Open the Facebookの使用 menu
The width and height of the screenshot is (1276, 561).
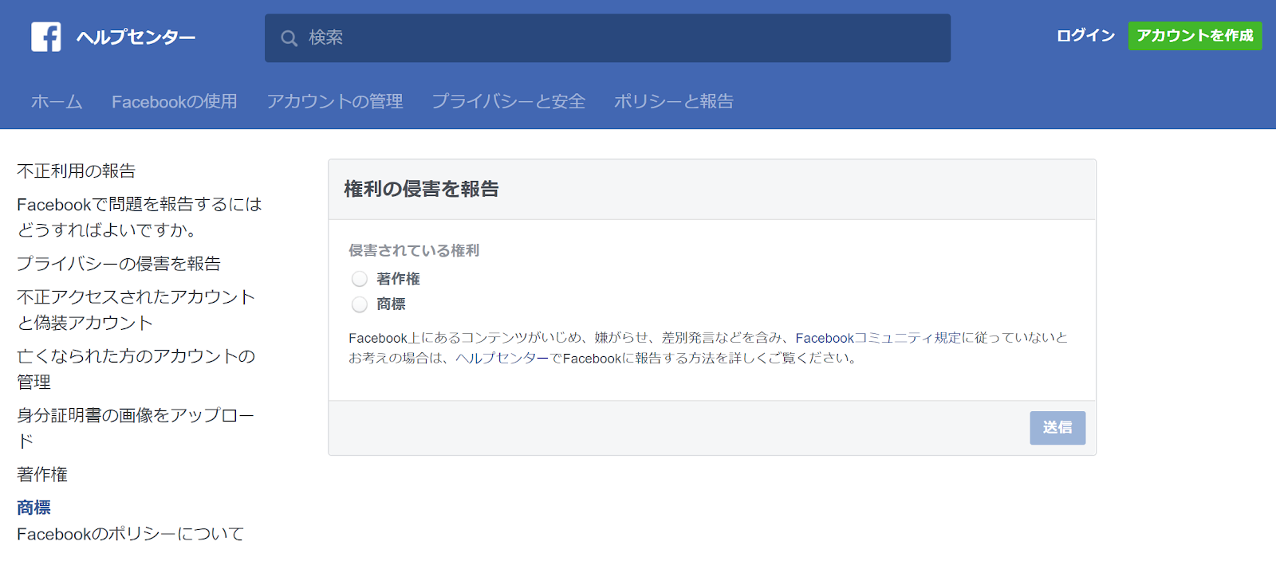pos(175,101)
